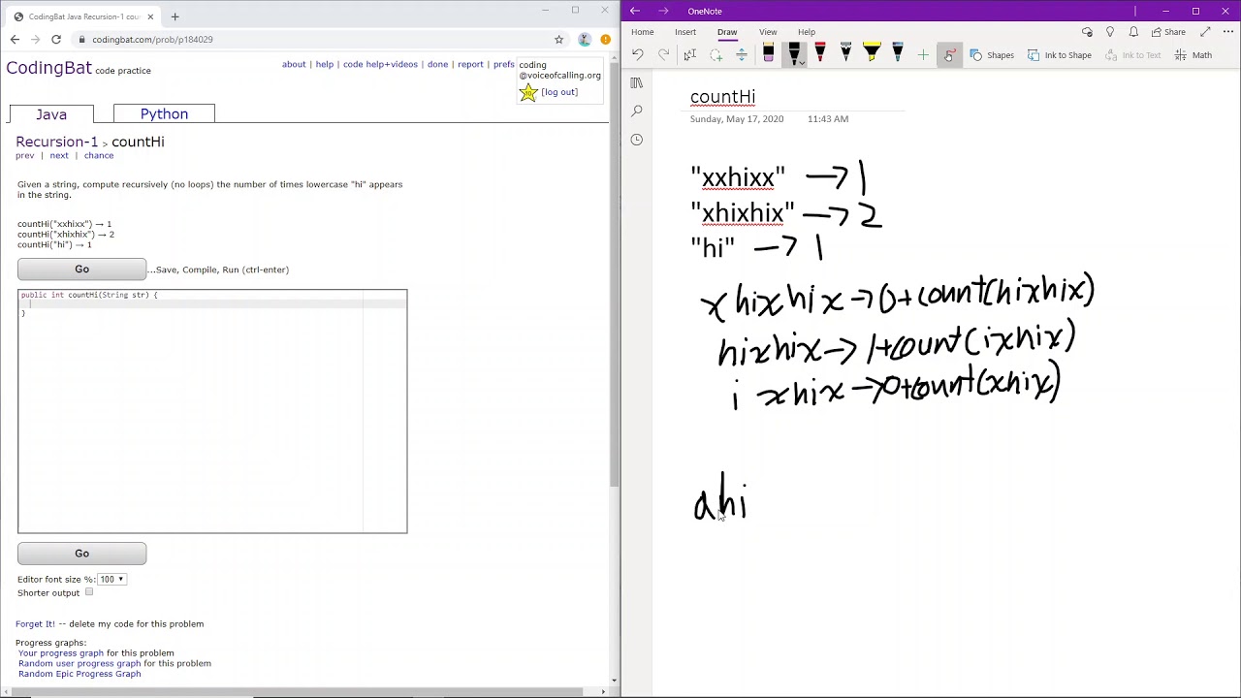Image resolution: width=1241 pixels, height=698 pixels.
Task: Choose the Lasso Select tool
Action: [716, 55]
